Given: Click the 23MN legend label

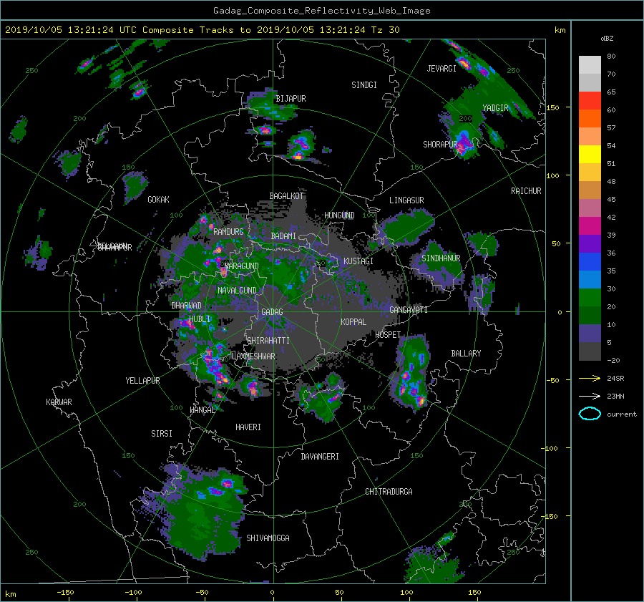Looking at the screenshot, I should pos(615,397).
